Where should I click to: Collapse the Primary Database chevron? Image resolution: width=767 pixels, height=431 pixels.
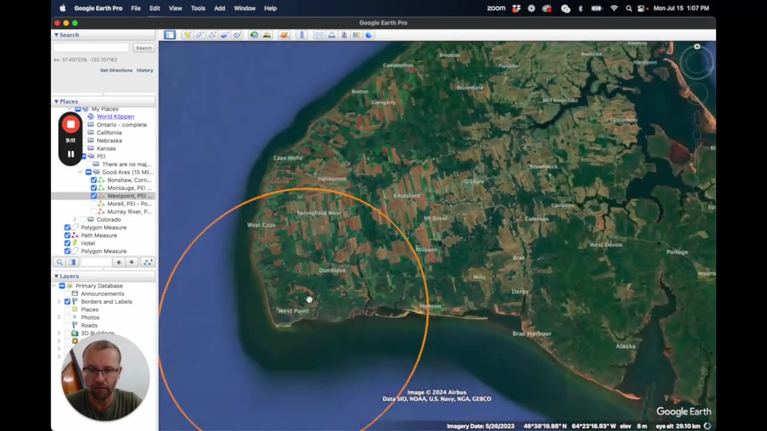(55, 286)
